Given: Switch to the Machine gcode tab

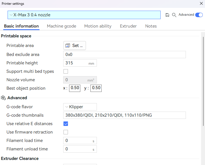Looking at the screenshot, I should [x=61, y=26].
